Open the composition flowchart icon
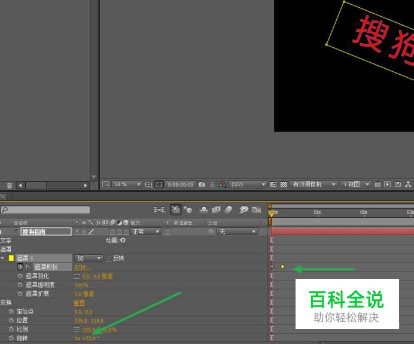 coord(408,184)
